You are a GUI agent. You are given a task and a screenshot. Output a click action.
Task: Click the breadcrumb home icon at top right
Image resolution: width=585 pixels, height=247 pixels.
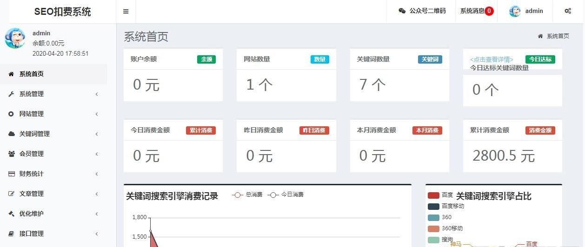coord(540,36)
